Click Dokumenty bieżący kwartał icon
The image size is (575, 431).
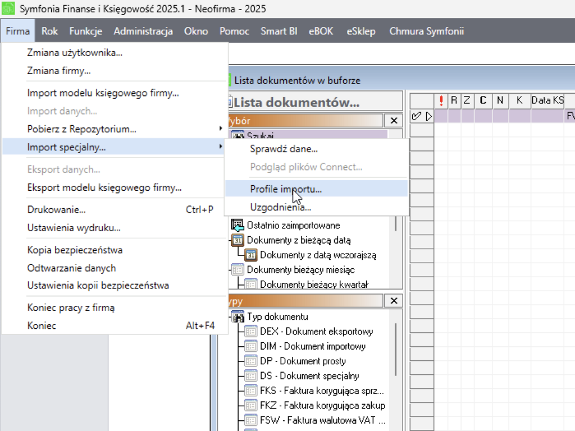(251, 285)
